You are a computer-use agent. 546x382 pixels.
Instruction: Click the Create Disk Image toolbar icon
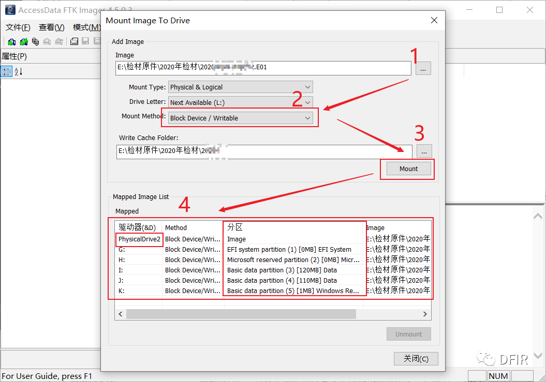(74, 42)
